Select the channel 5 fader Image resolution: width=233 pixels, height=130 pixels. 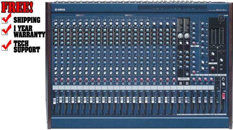(x=79, y=100)
